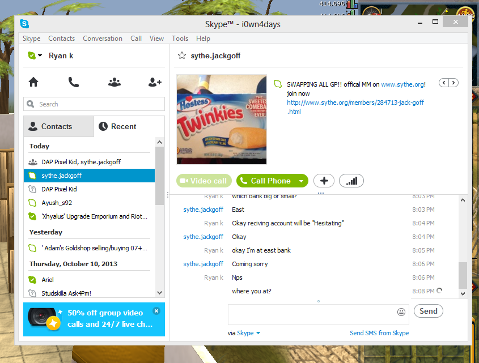Click the 'Thursday, October 10, 2013' header
The width and height of the screenshot is (479, 363).
(73, 264)
